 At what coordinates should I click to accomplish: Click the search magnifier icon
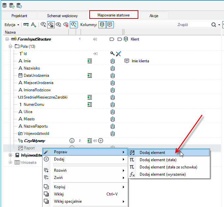214,25
